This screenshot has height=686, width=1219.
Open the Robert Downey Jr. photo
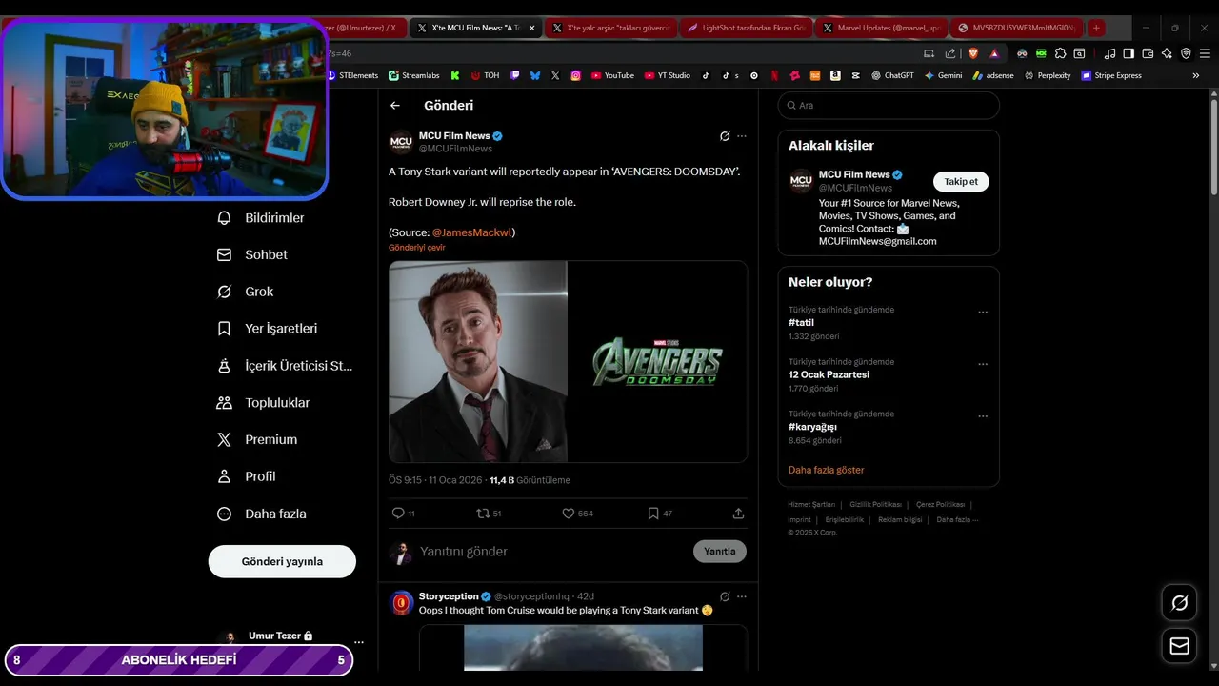coord(478,362)
